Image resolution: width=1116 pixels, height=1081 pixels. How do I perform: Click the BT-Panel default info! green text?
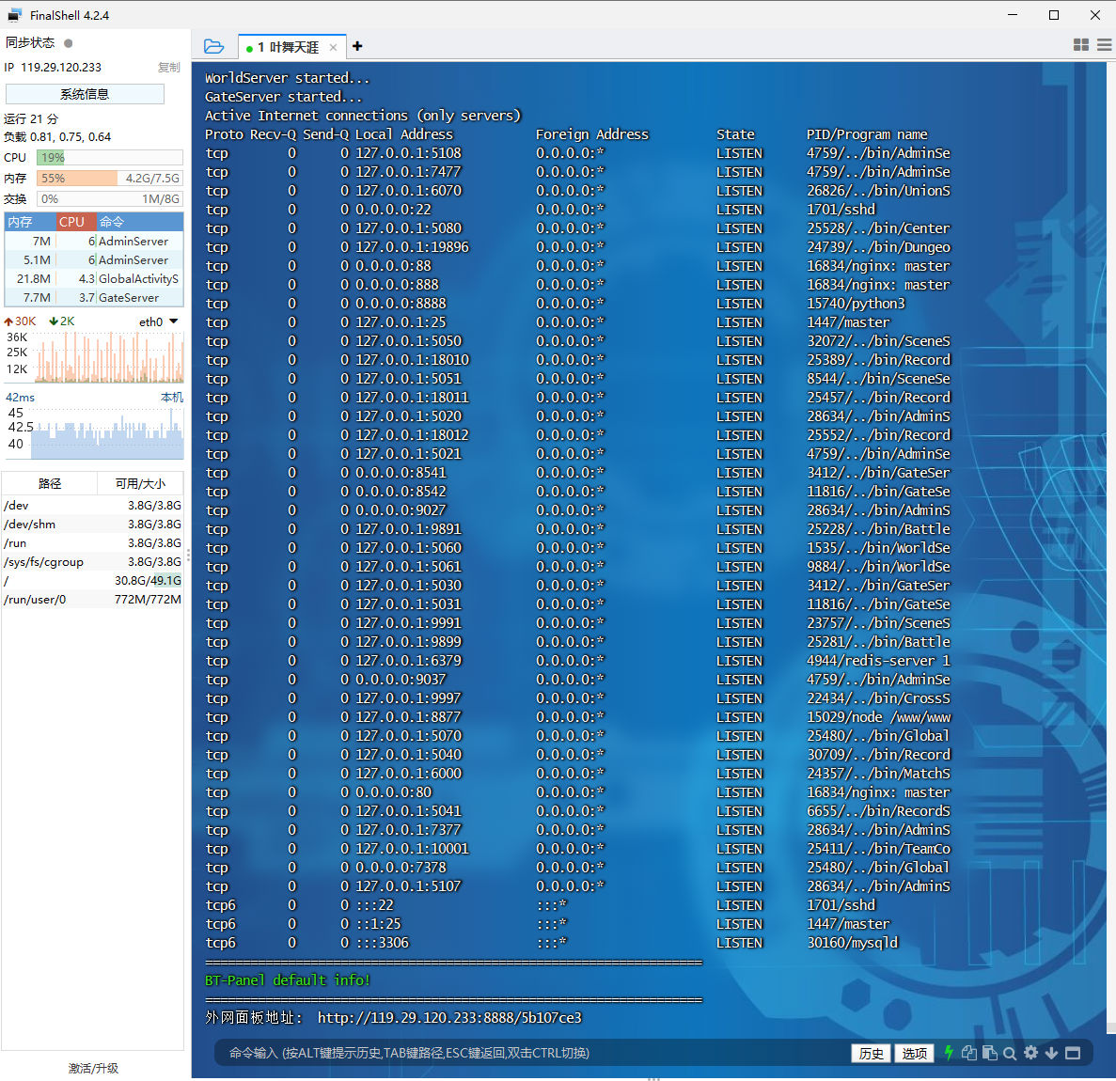pos(288,980)
